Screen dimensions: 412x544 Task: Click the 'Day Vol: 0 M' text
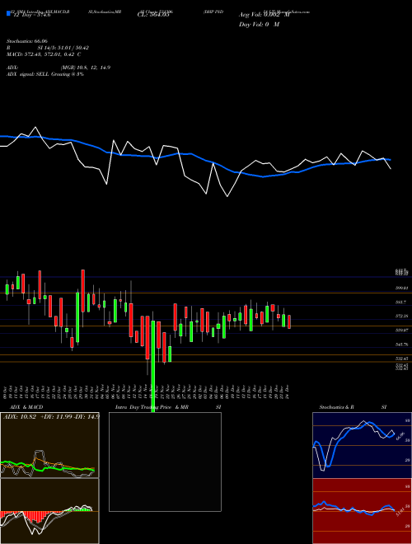click(x=259, y=25)
